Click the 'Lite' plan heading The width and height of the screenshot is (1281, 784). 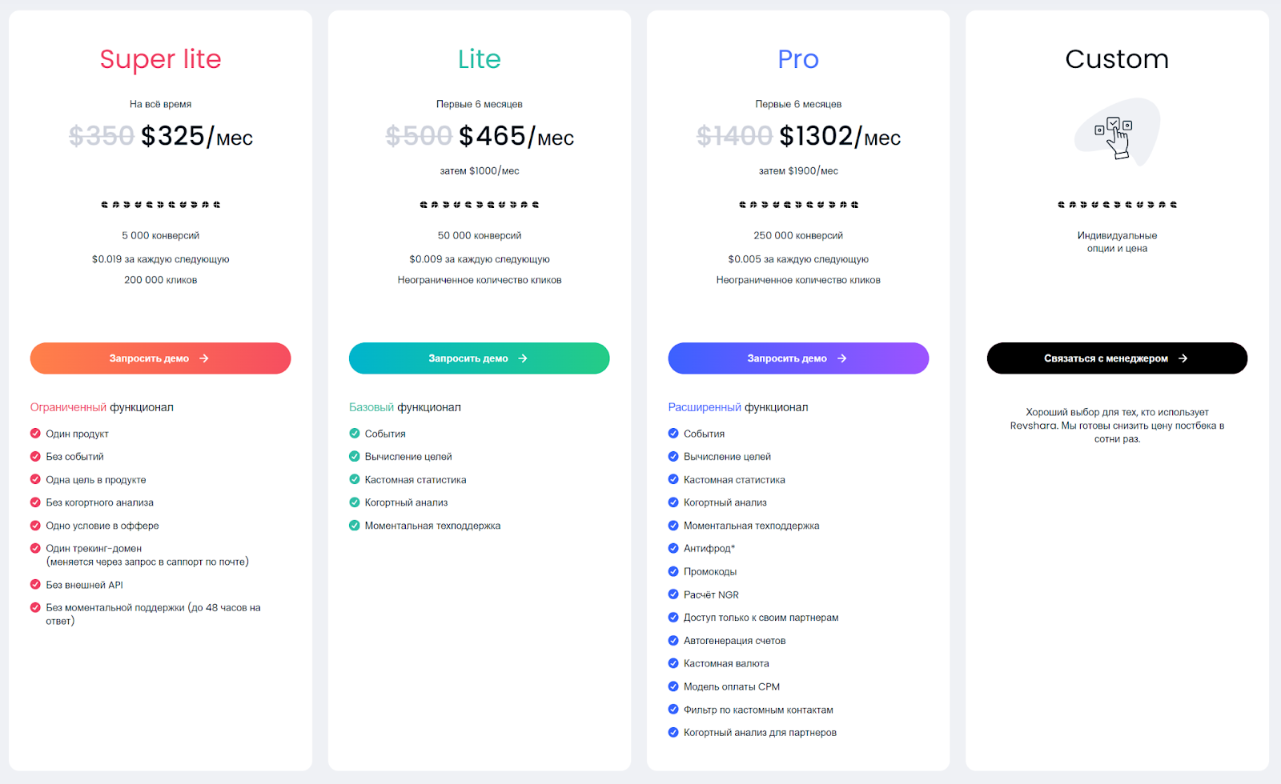[x=480, y=59]
